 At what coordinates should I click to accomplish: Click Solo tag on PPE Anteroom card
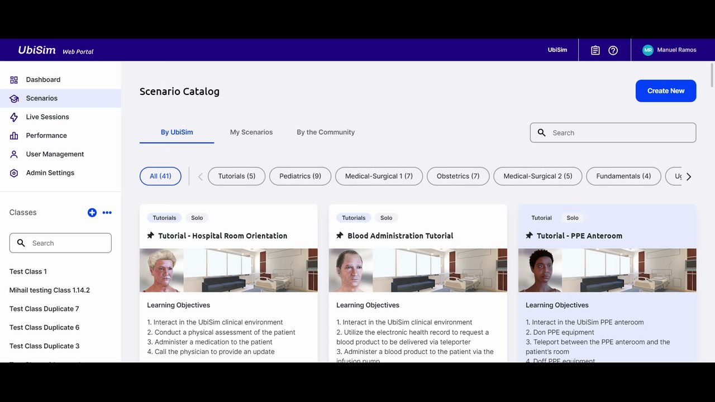573,218
